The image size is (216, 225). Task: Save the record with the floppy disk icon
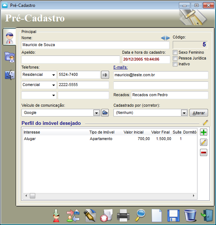pos(173,216)
